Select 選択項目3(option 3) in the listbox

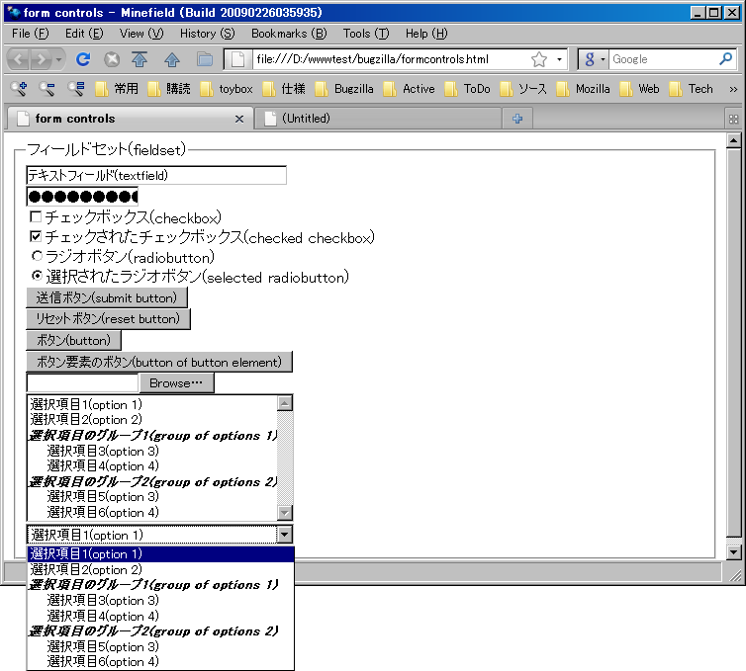[152, 451]
